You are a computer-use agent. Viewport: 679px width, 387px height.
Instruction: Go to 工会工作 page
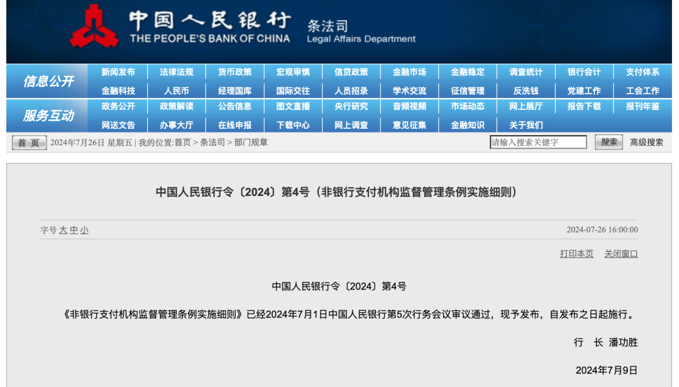(x=642, y=91)
